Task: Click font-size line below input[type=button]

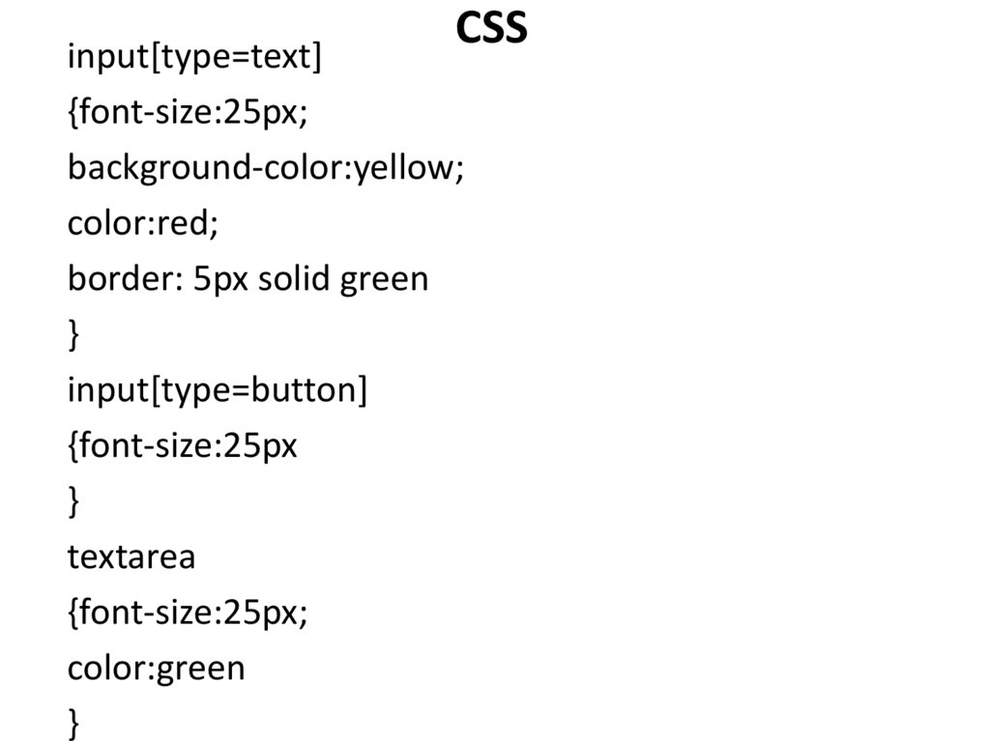Action: 183,446
